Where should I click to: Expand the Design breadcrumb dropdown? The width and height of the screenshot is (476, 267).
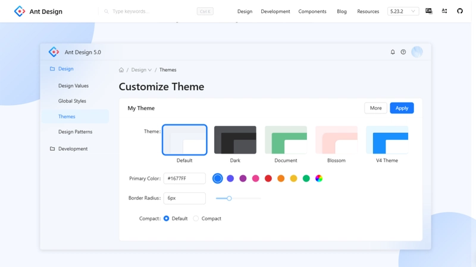click(142, 70)
